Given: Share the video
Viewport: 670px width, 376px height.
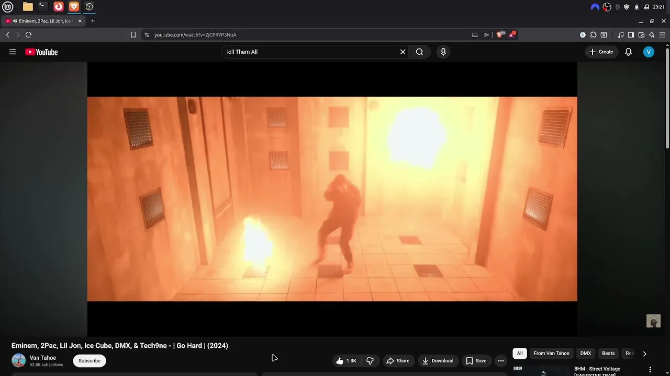Looking at the screenshot, I should tap(398, 361).
